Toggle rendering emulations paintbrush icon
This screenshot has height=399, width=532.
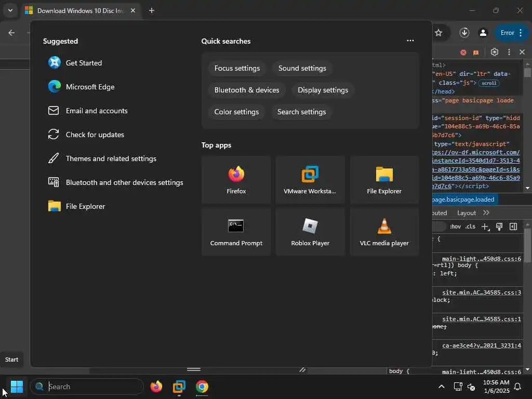499,227
